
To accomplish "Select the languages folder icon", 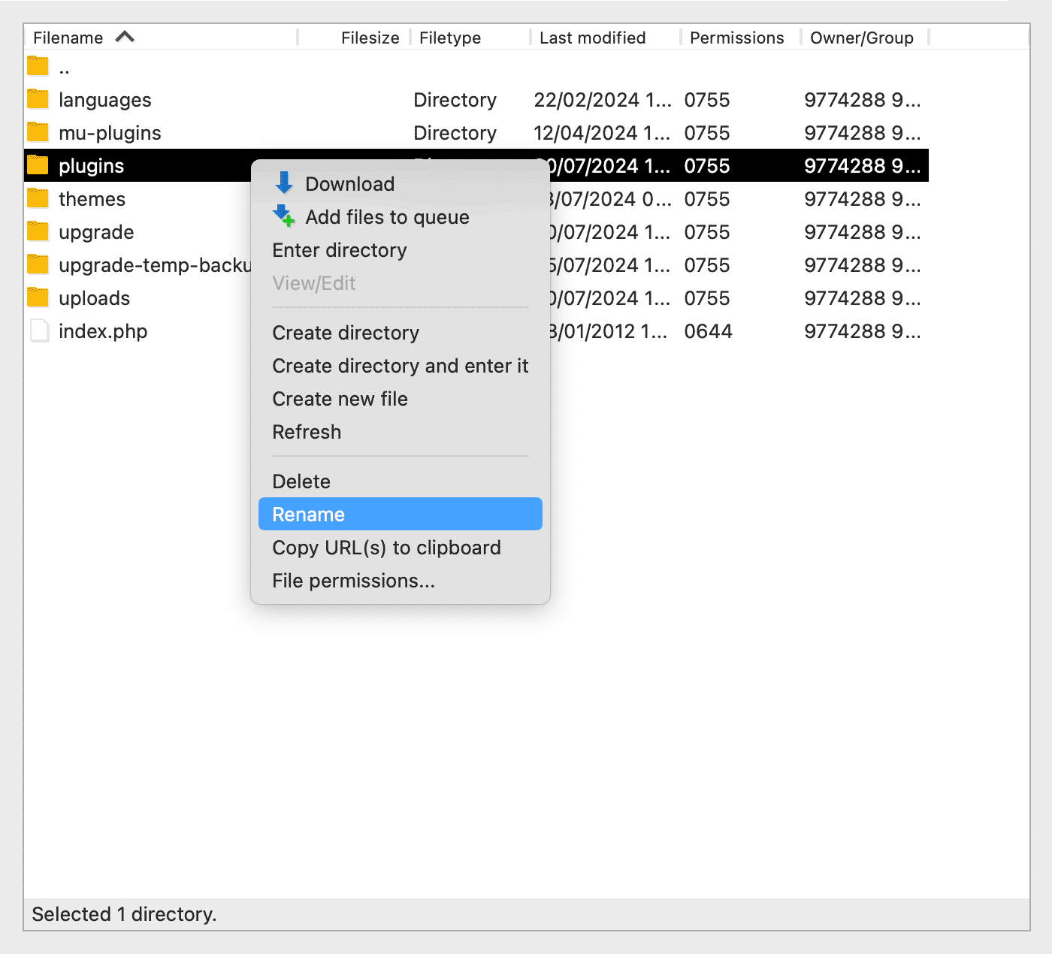I will pos(38,99).
